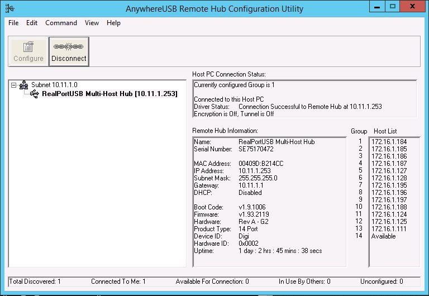Select the subnet network icon in tree
Screen dimensions: 429x296
pyautogui.click(x=24, y=85)
